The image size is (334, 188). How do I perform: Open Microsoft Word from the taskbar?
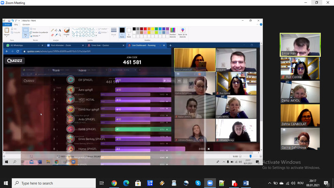246,183
